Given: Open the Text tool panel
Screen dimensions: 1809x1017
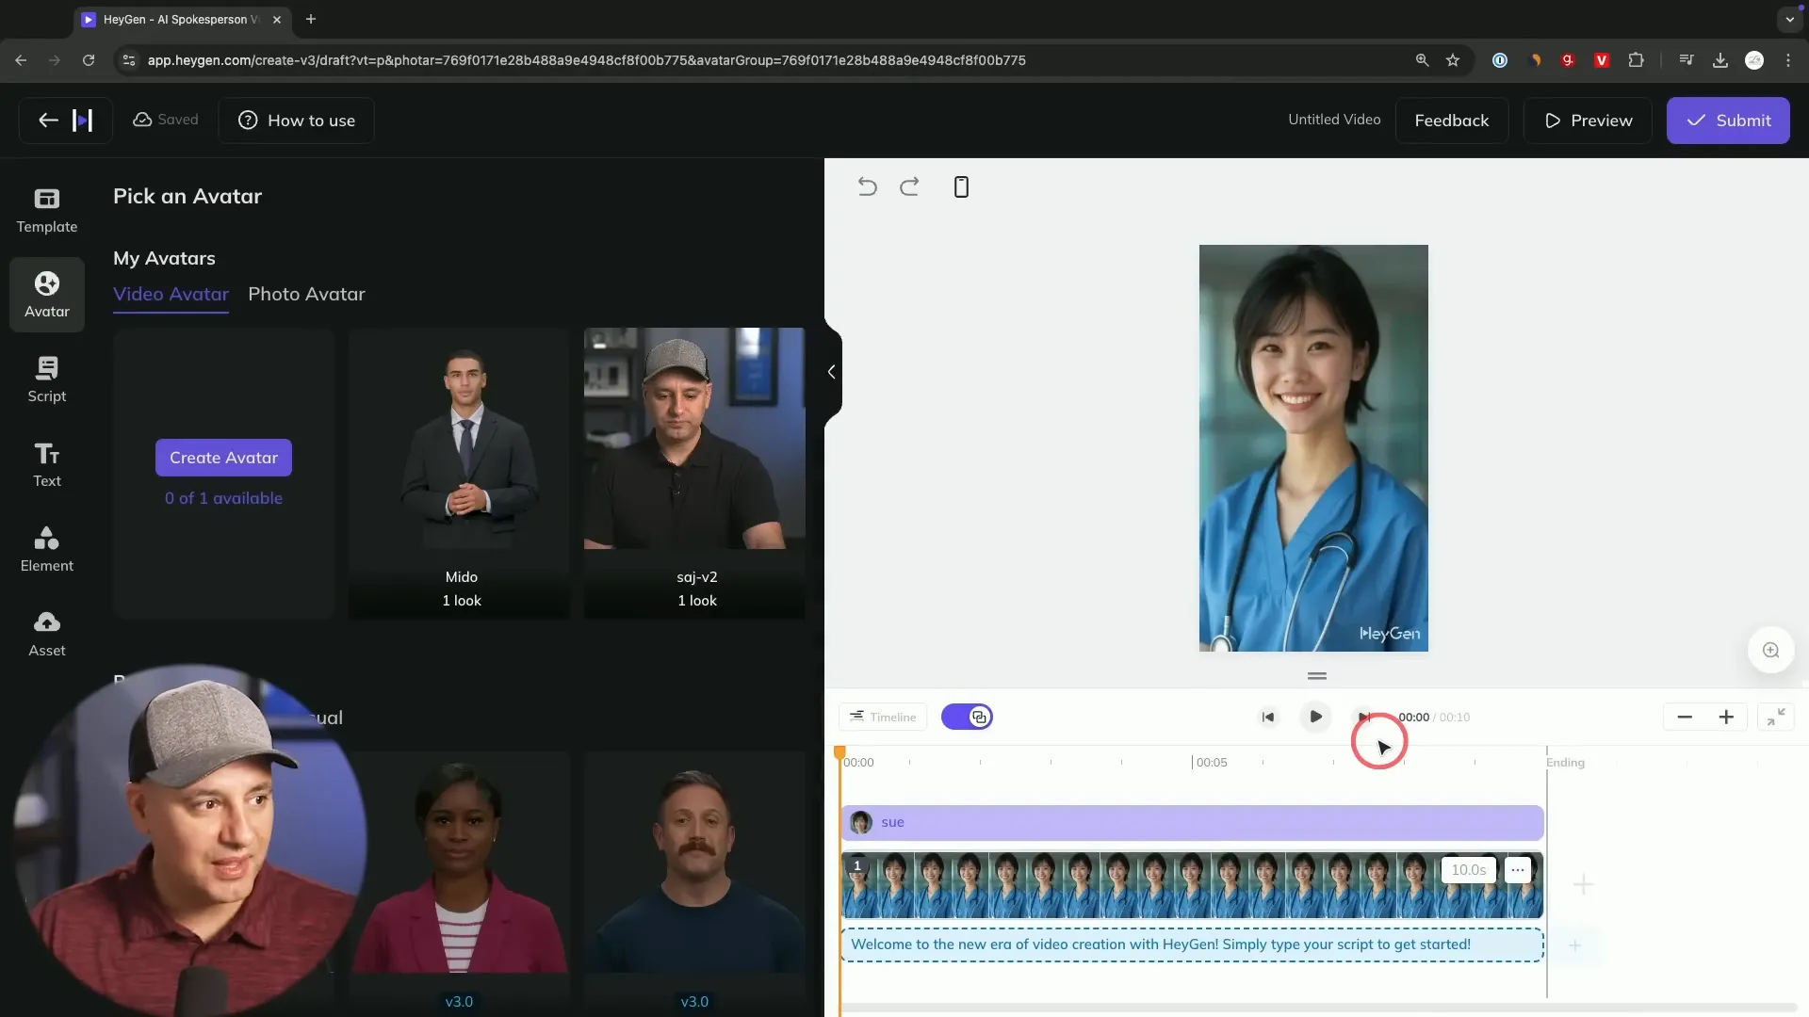Looking at the screenshot, I should click(x=47, y=464).
